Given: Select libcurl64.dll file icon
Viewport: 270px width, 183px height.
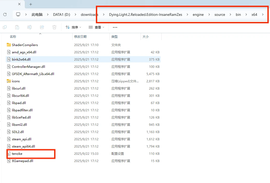Looking at the screenshot, I should 9,96.
